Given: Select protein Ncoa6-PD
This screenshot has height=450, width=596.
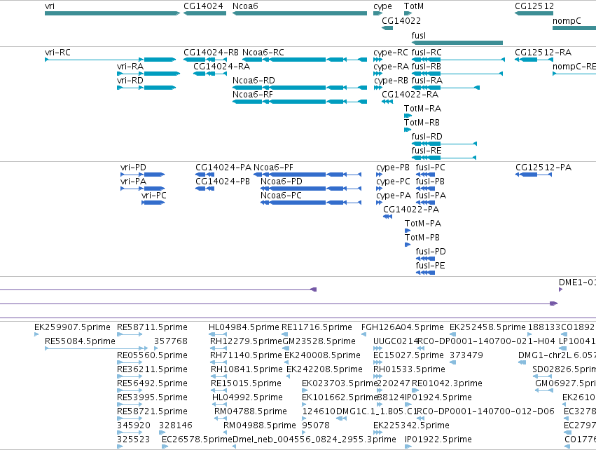Looking at the screenshot, I should coord(310,189).
